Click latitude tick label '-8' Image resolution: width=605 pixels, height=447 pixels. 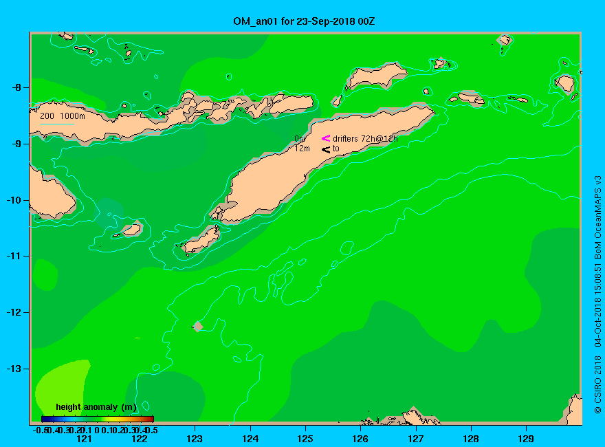tap(16, 87)
